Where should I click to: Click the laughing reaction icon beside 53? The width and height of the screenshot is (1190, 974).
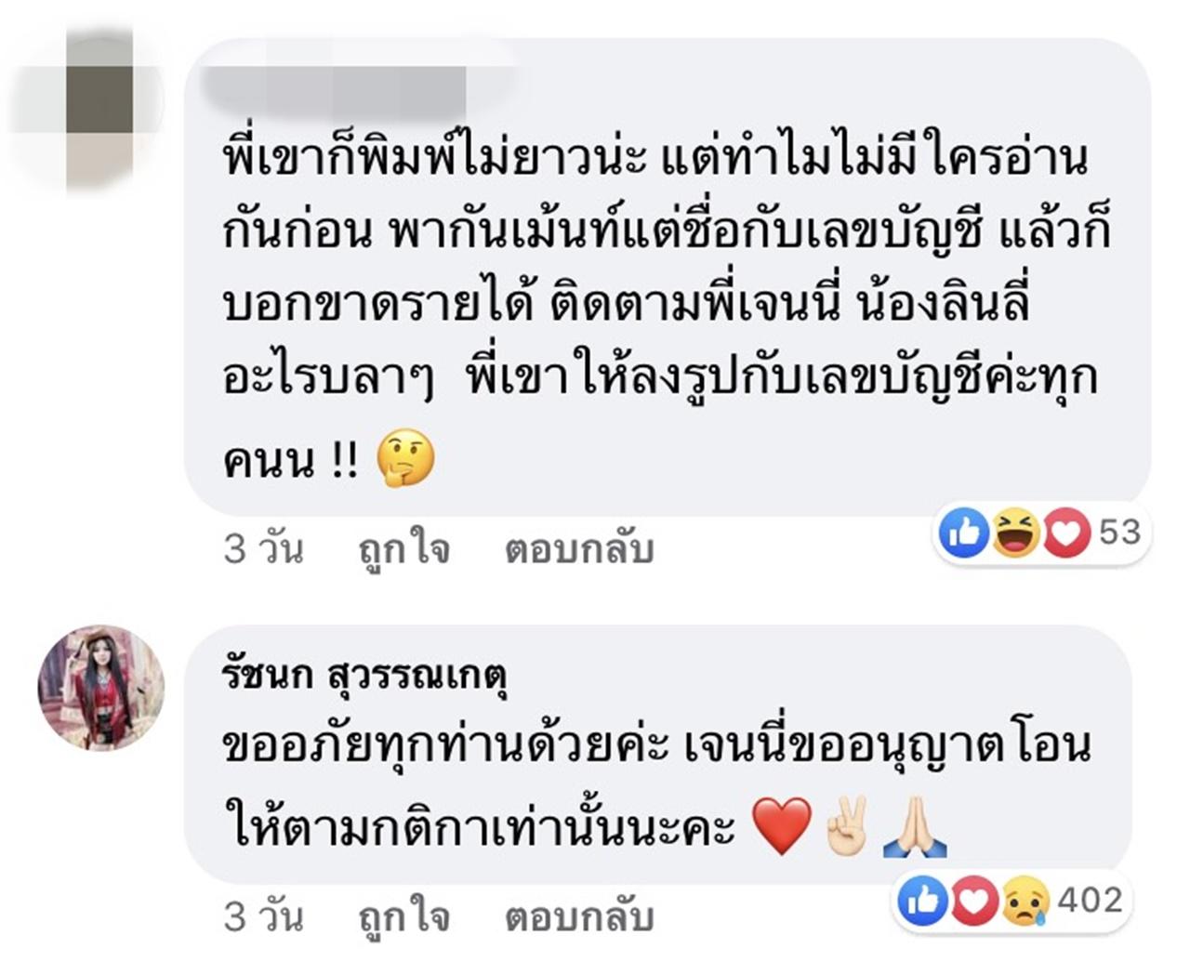coord(1015,533)
